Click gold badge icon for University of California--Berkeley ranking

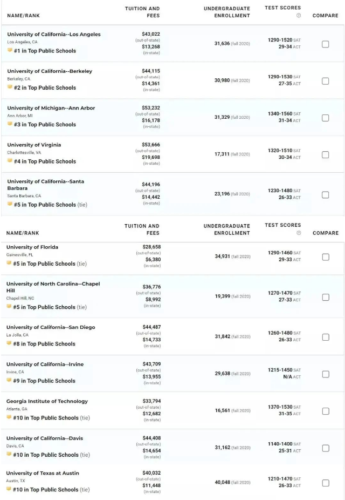click(10, 87)
